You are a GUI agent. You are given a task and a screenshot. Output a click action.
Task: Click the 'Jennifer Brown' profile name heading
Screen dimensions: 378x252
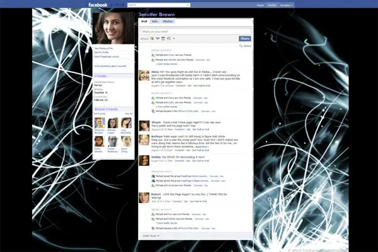pyautogui.click(x=157, y=14)
